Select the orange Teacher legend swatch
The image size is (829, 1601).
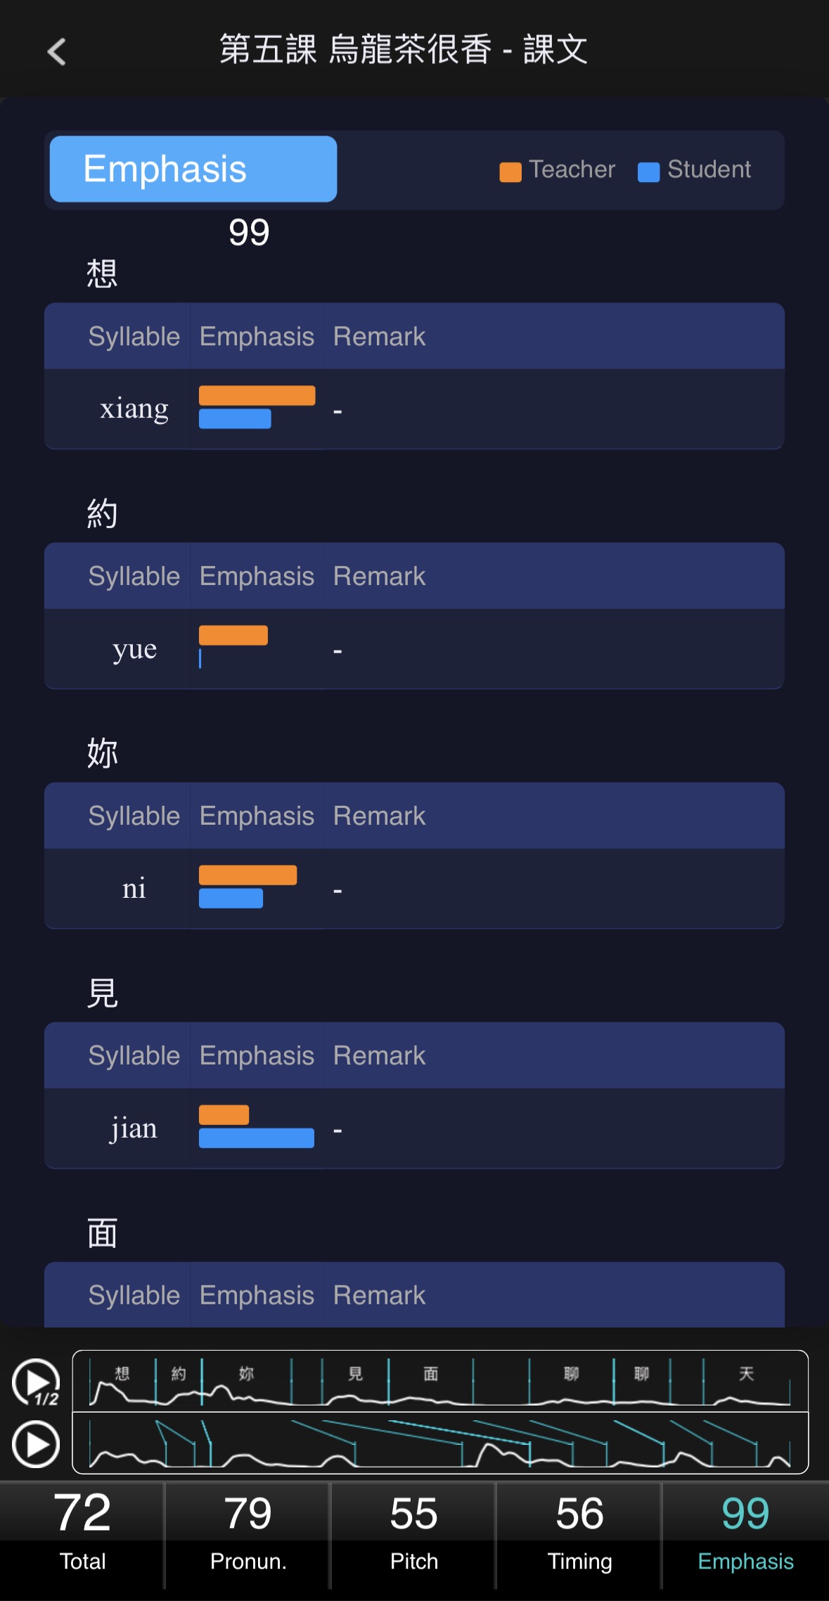coord(510,172)
